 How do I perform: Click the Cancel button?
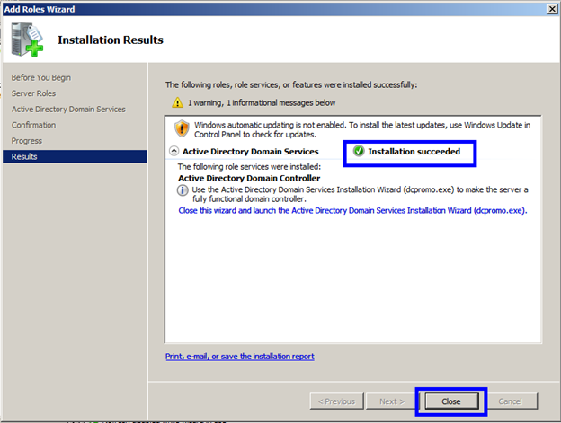[x=510, y=401]
